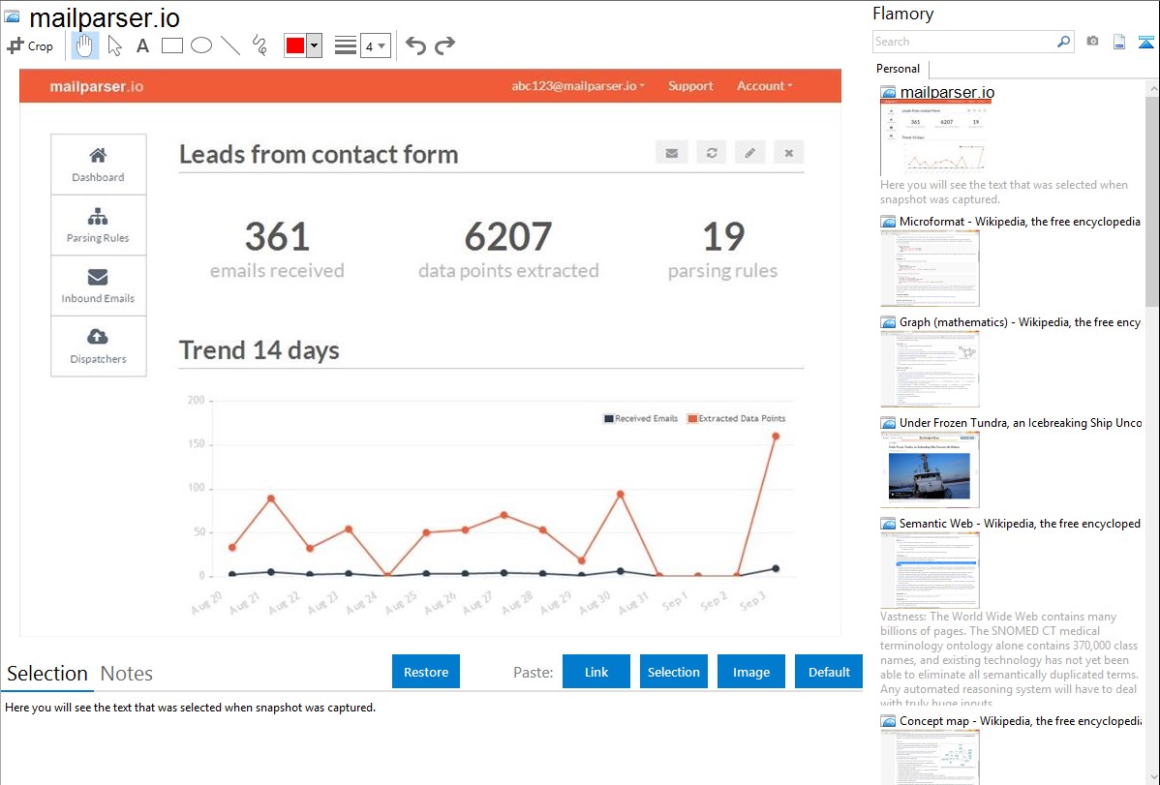Select the straight line tool
1160x785 pixels.
coord(230,45)
